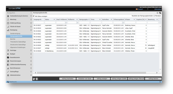Click the Auftrag anlegen (Manuell) button
The height and width of the screenshot is (94, 173).
(x=136, y=79)
